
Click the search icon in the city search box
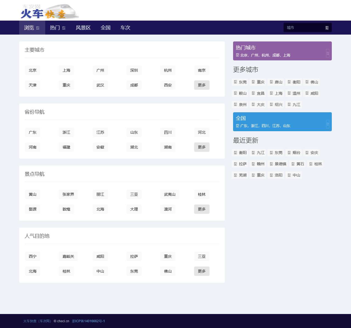327,27
